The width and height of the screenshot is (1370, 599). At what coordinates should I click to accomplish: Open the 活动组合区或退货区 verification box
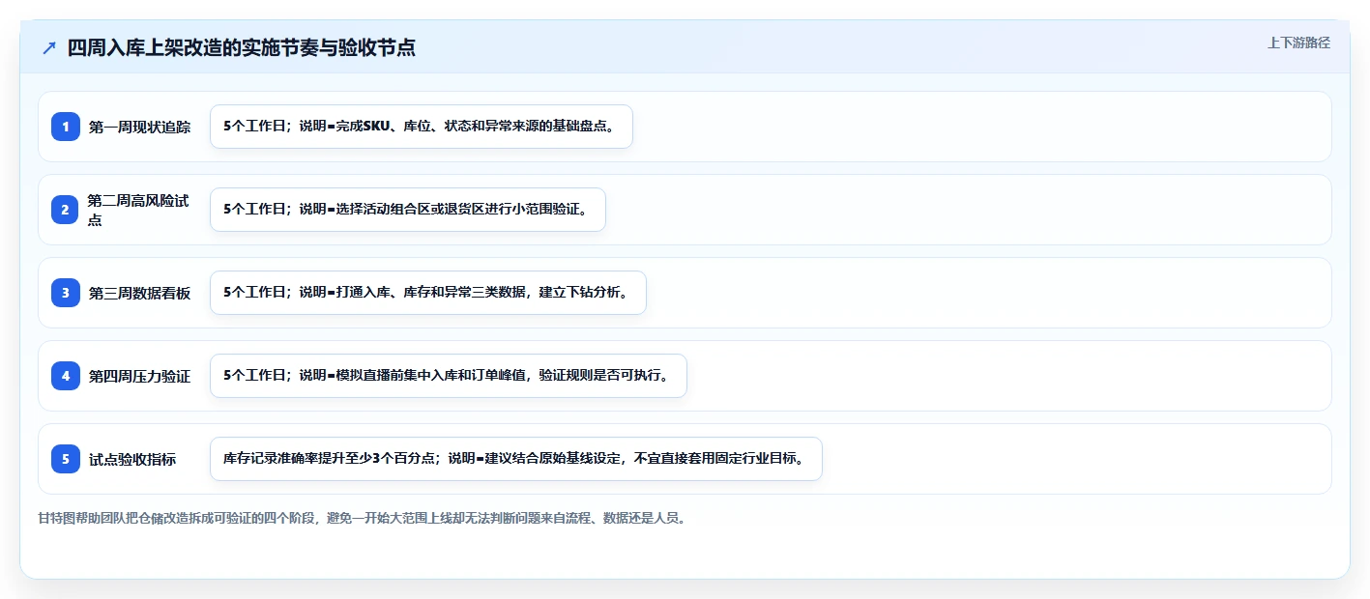tap(408, 210)
